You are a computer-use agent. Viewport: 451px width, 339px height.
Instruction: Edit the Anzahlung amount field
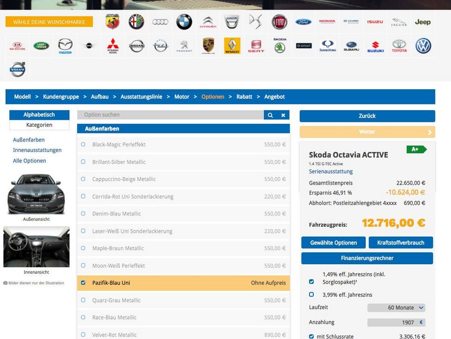[x=396, y=322]
